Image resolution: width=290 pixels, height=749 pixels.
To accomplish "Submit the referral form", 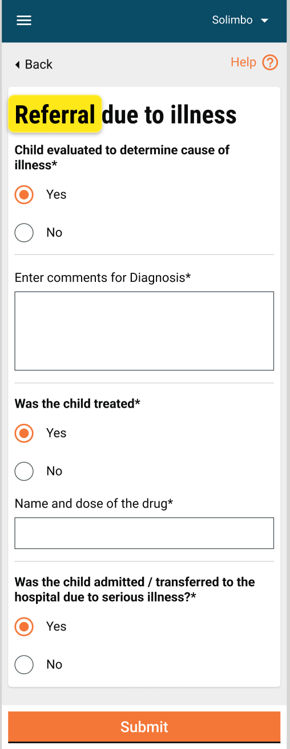I will pos(144,727).
